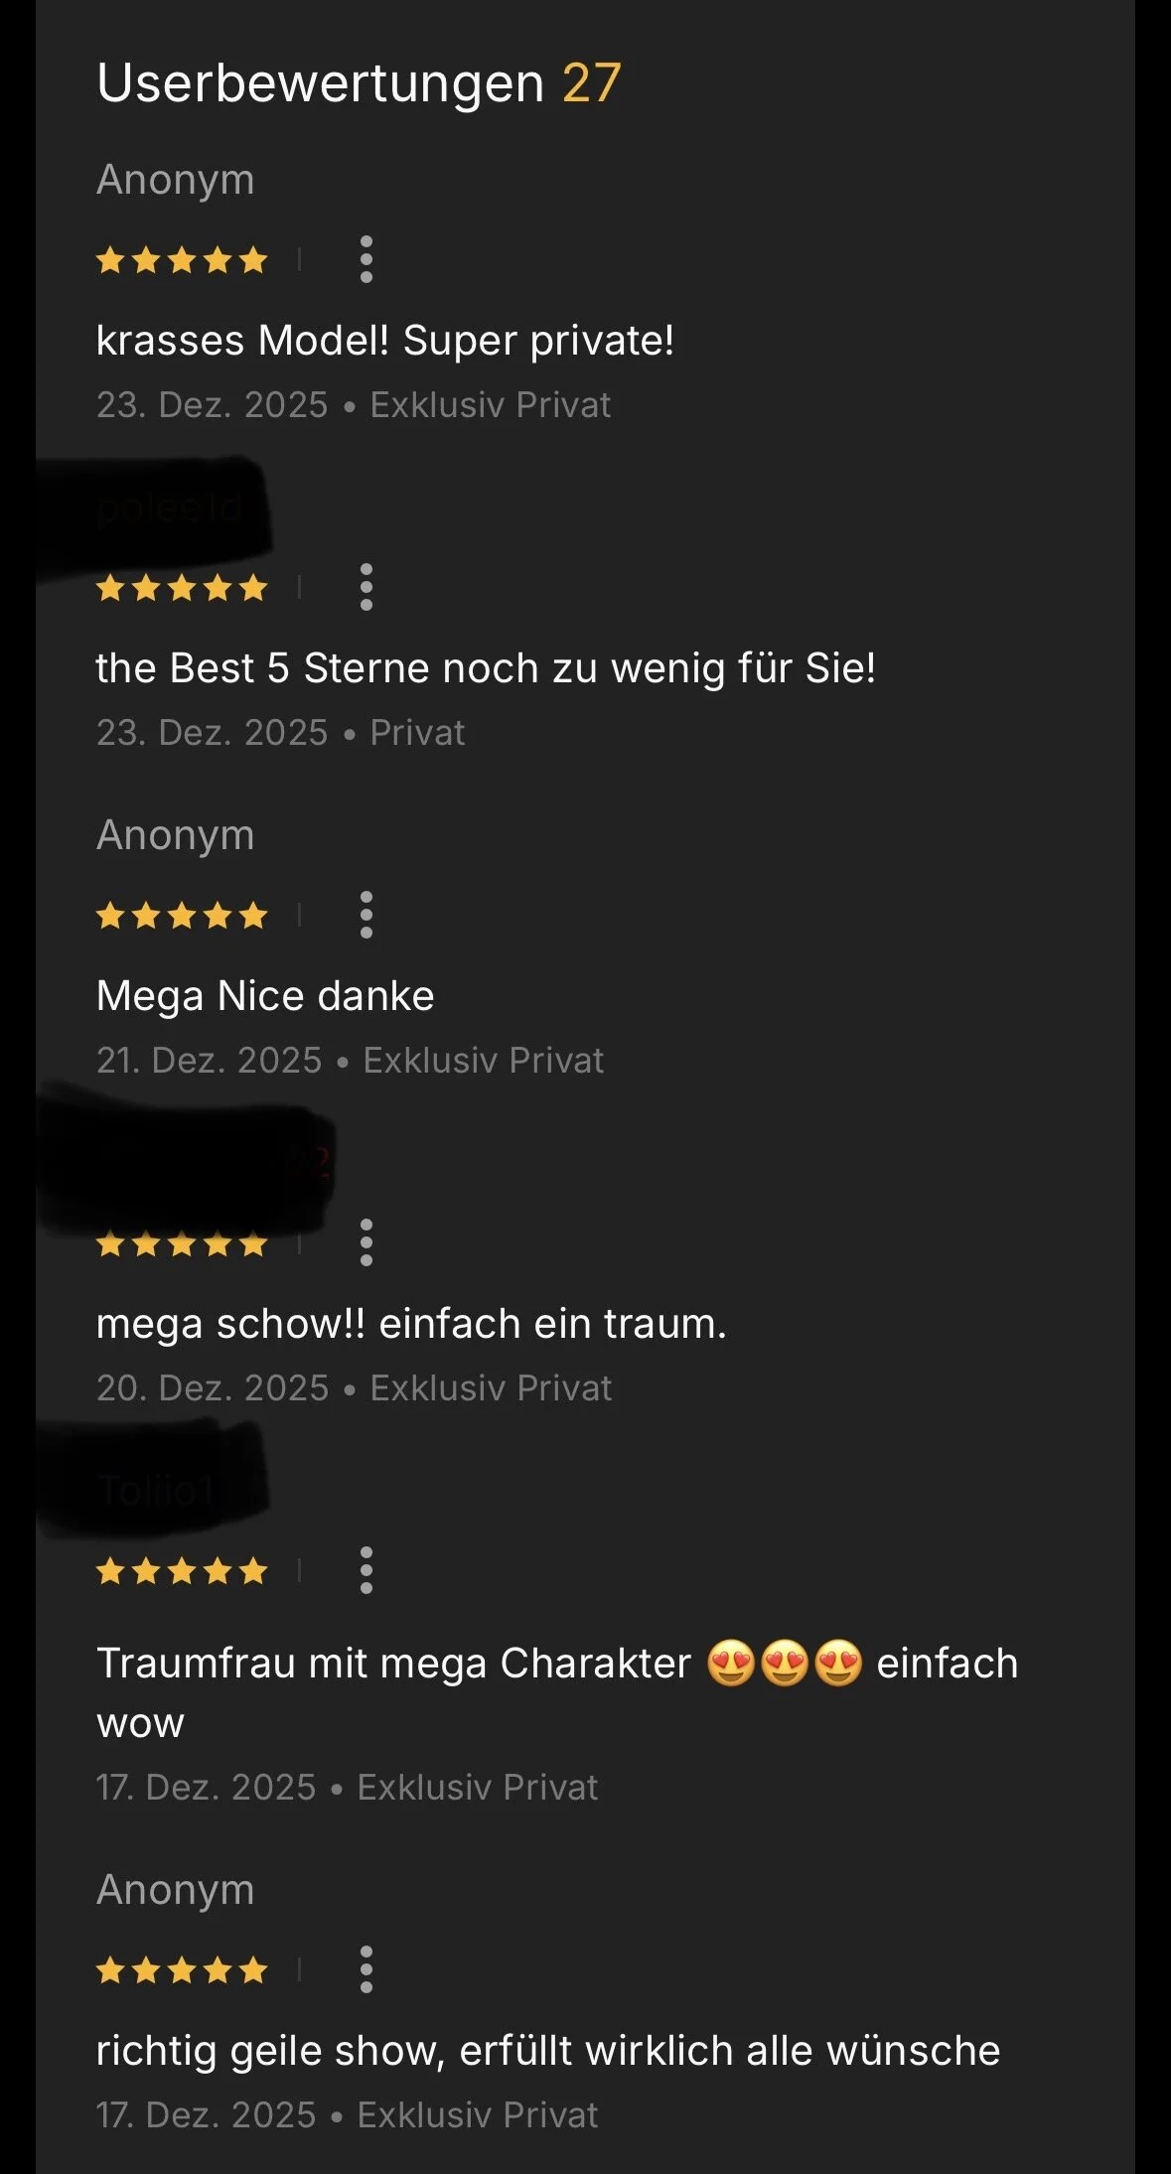Tap the first Anonym reviewer name

click(x=176, y=182)
